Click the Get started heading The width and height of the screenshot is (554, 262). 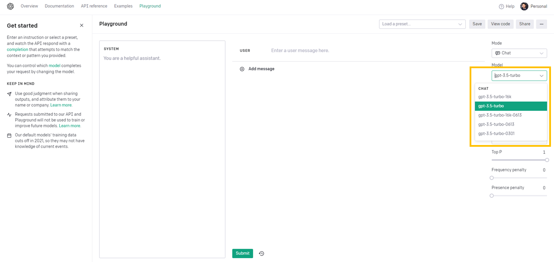tap(22, 26)
